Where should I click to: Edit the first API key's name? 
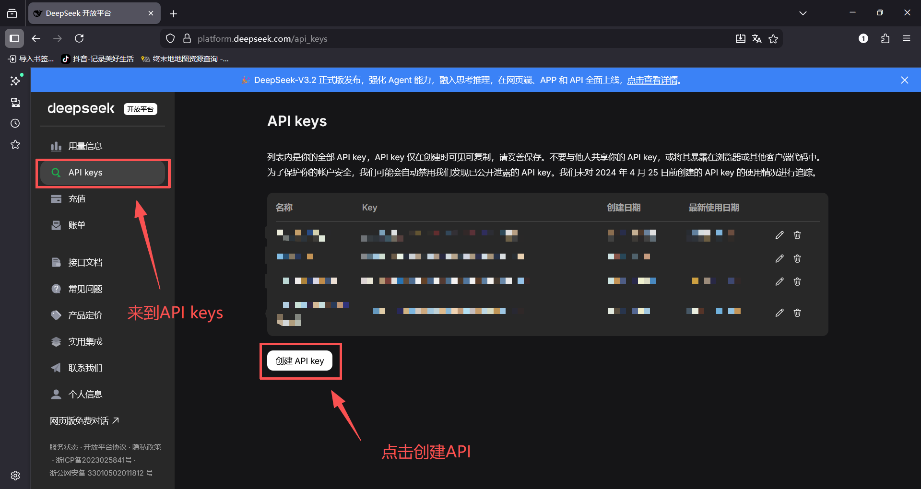(x=779, y=235)
